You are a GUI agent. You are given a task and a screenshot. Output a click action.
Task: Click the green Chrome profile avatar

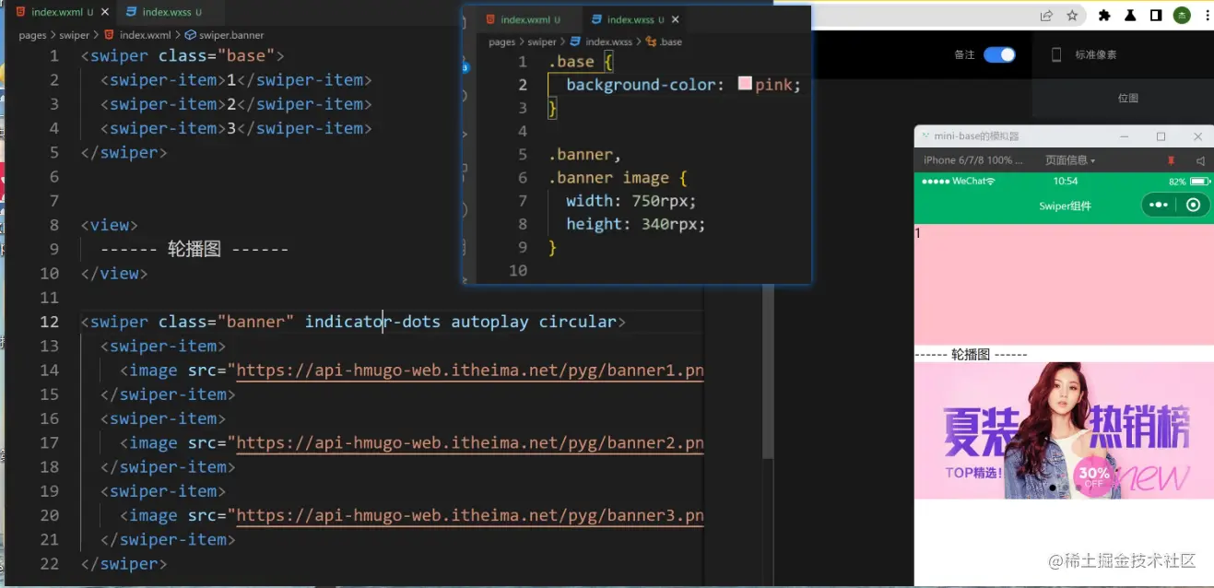(1182, 16)
